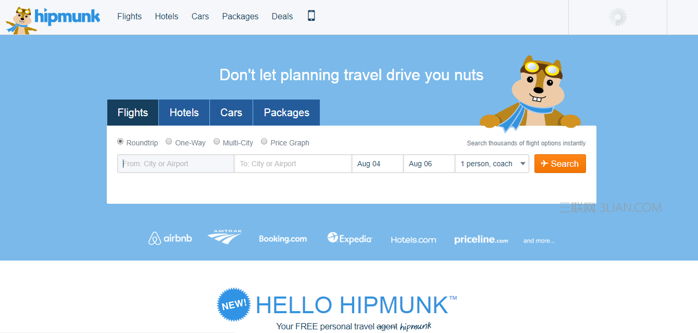
Task: Click the Hotels.com partner logo
Action: tap(414, 240)
